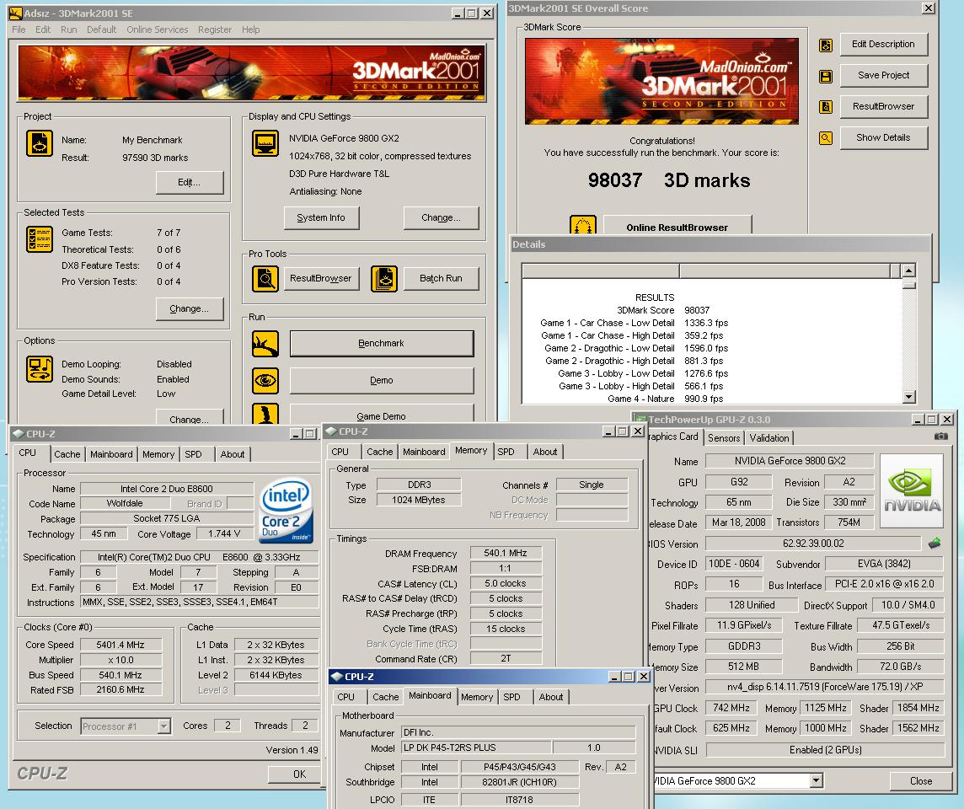Click the Game Demo button
Image resolution: width=964 pixels, height=809 pixels.
pyautogui.click(x=381, y=415)
